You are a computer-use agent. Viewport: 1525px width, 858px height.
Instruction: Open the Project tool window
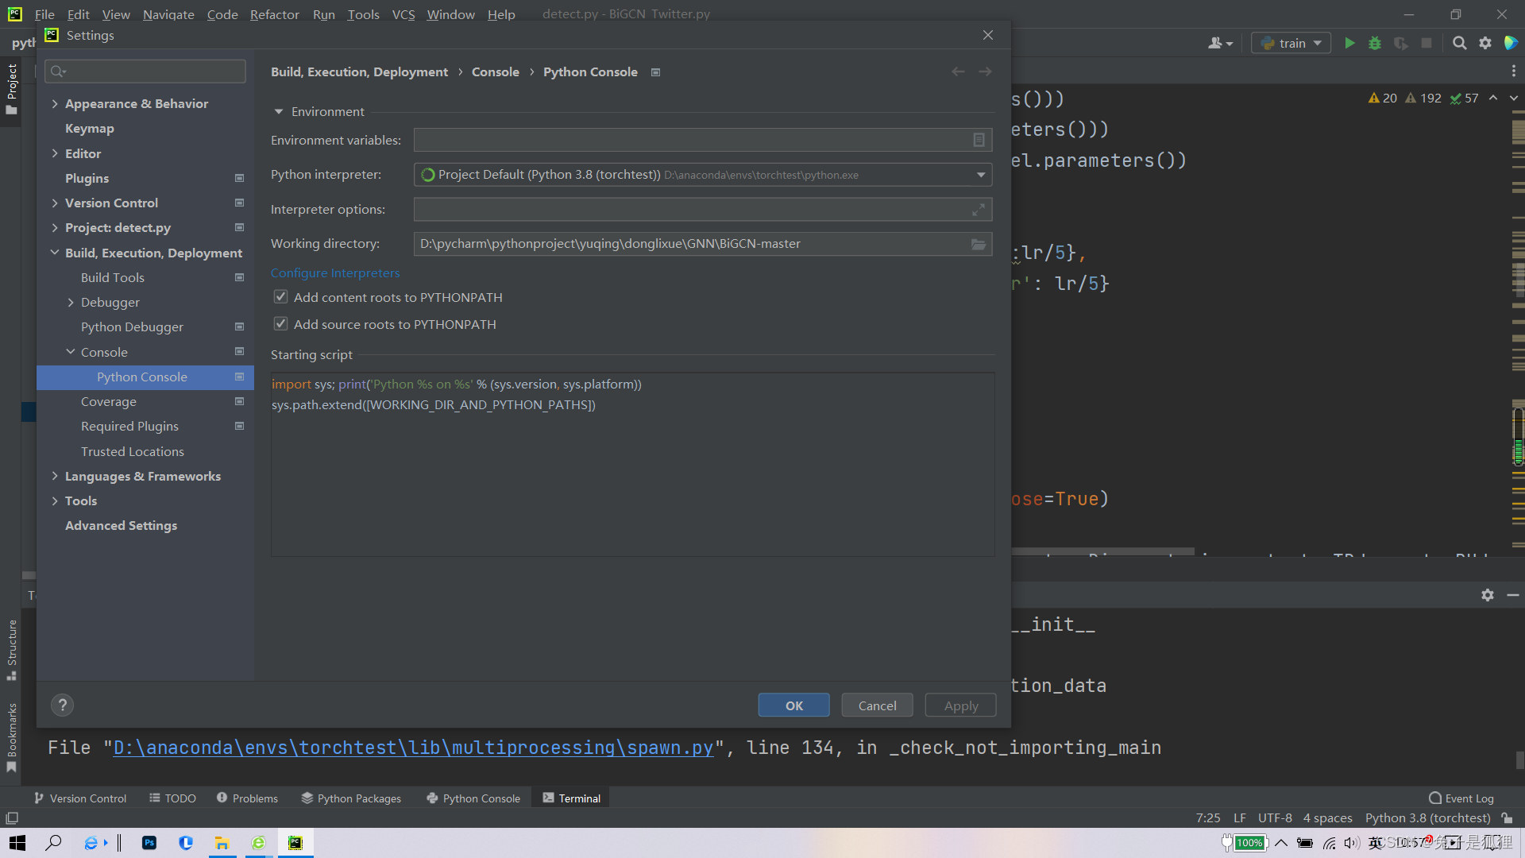point(11,89)
